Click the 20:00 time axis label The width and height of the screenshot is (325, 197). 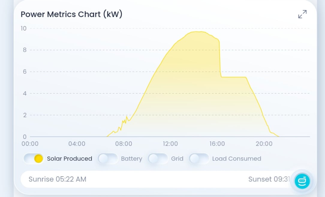point(264,144)
